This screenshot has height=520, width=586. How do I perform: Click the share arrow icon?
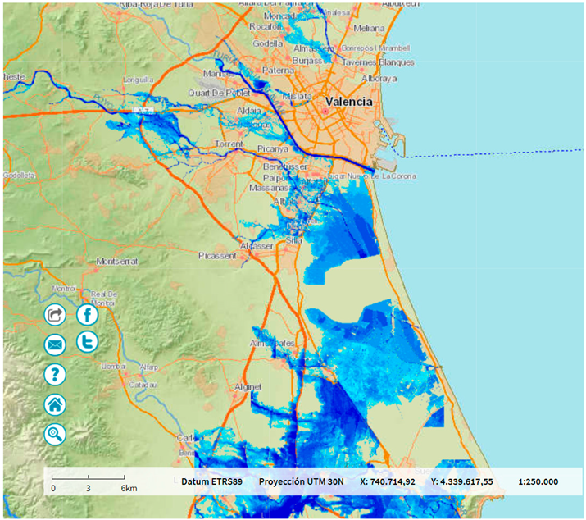point(55,315)
